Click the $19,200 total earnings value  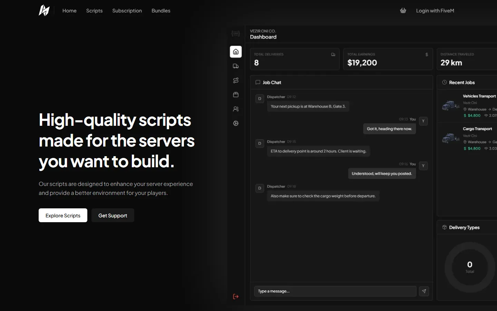(x=362, y=63)
